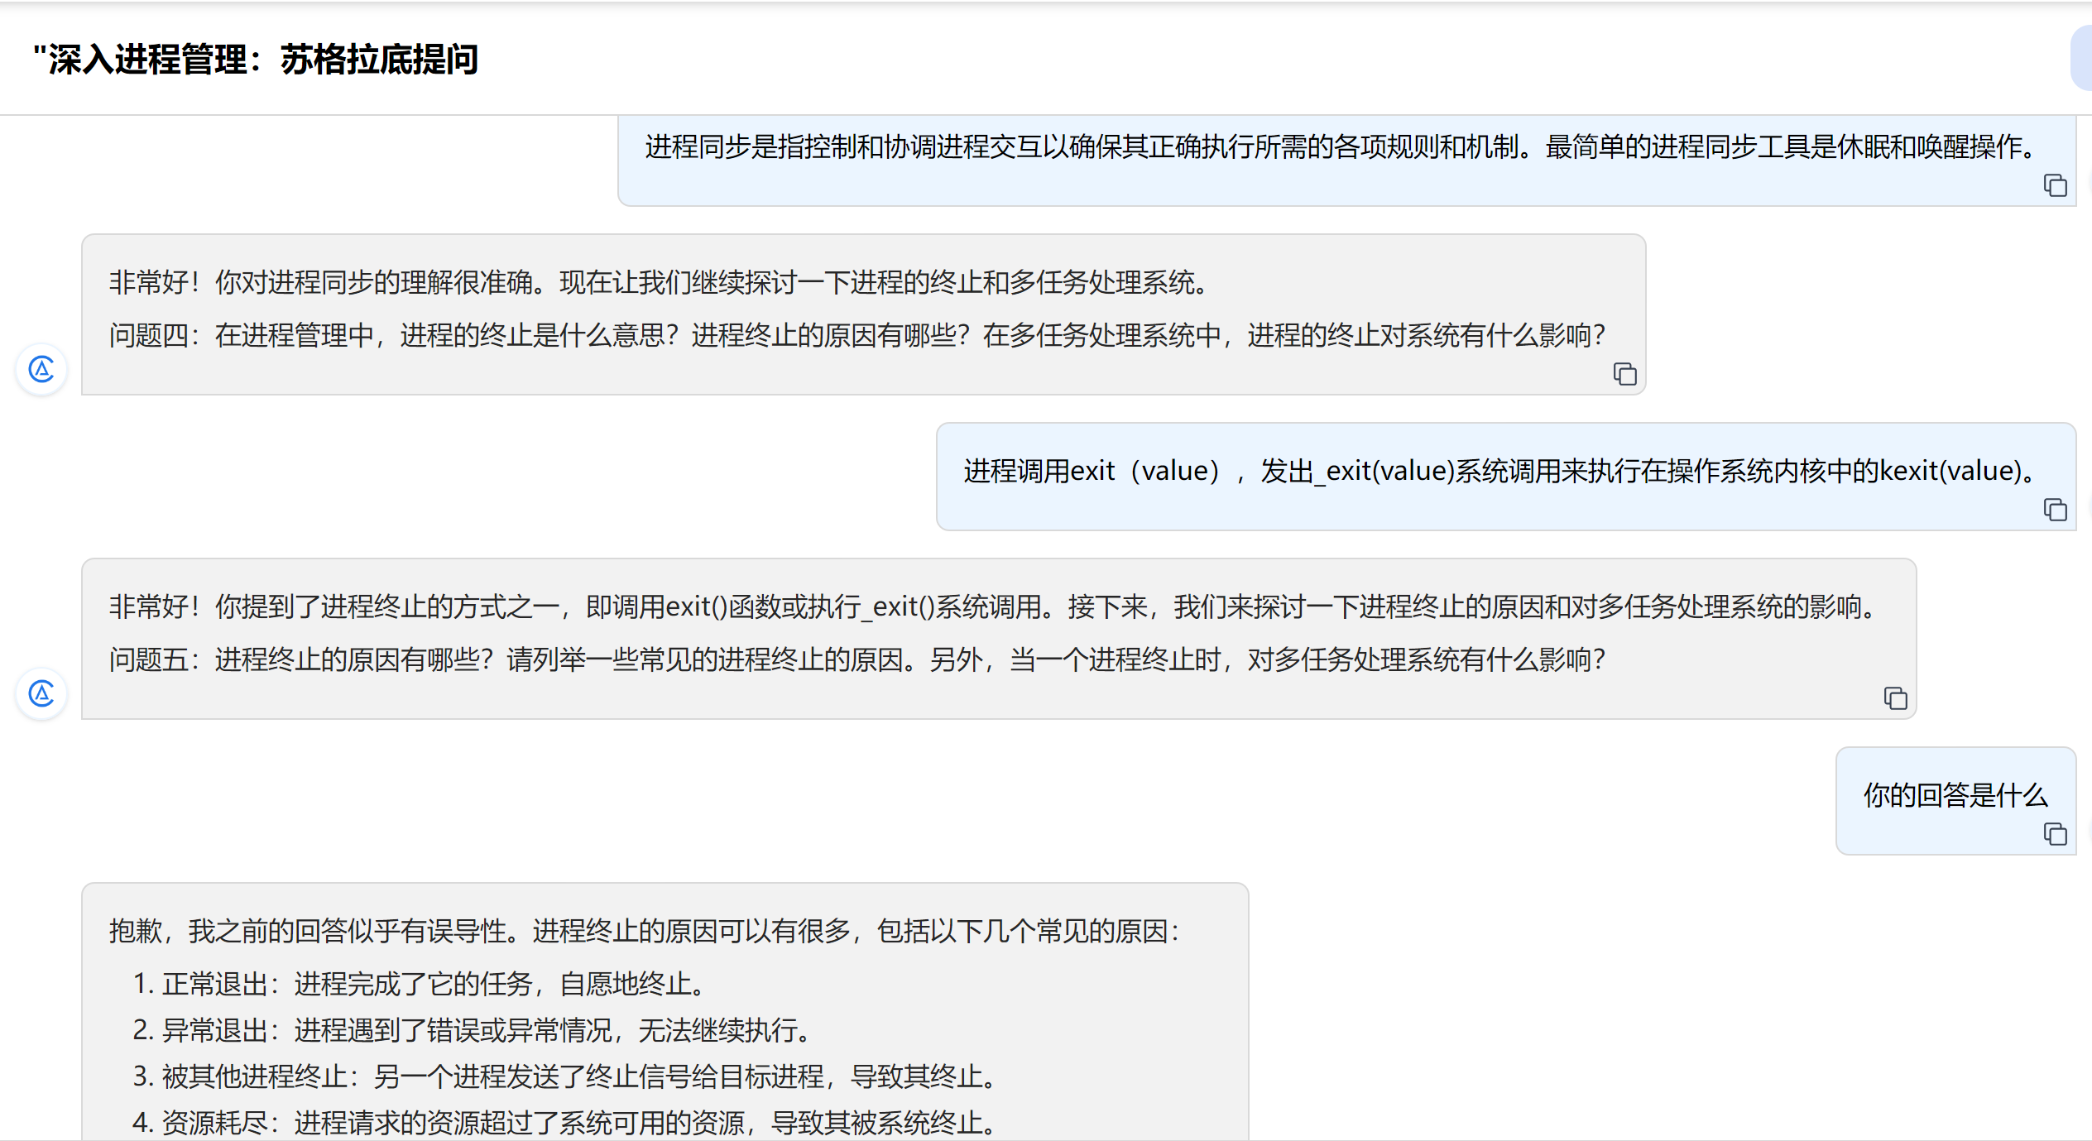
Task: Copy the 你的回答是什么 message
Action: tap(2055, 834)
